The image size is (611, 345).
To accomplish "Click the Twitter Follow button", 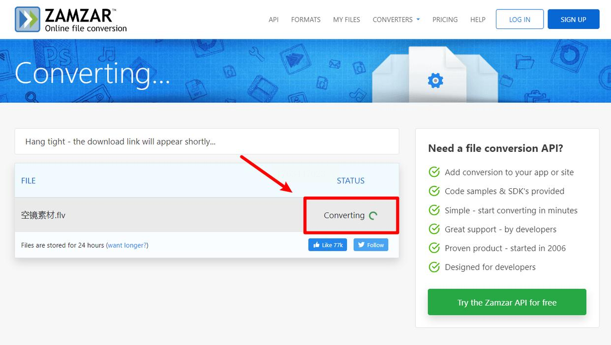I will tap(370, 245).
